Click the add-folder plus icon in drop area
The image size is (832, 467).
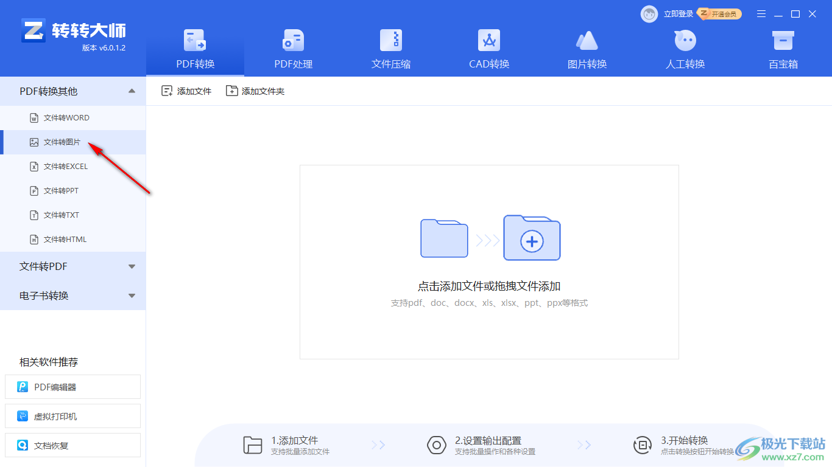pos(532,238)
